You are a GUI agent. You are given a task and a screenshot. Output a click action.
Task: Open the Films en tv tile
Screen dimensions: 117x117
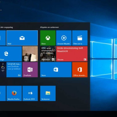pyautogui.click(x=80, y=38)
